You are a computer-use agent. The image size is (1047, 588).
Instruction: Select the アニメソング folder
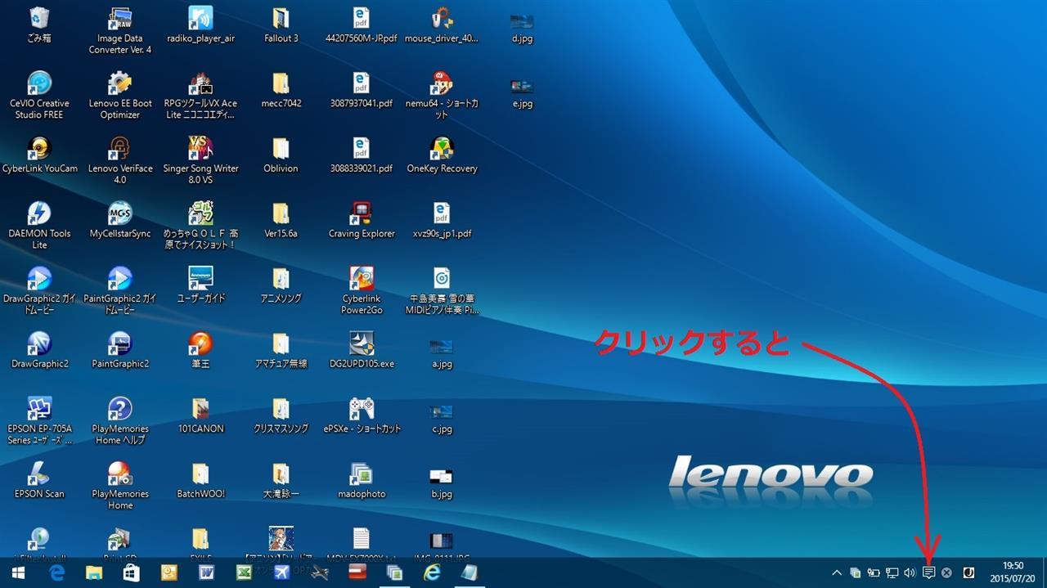281,285
